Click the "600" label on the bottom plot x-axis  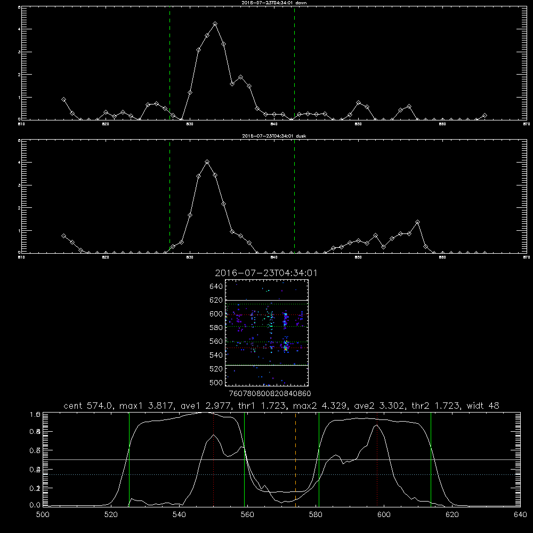(384, 515)
